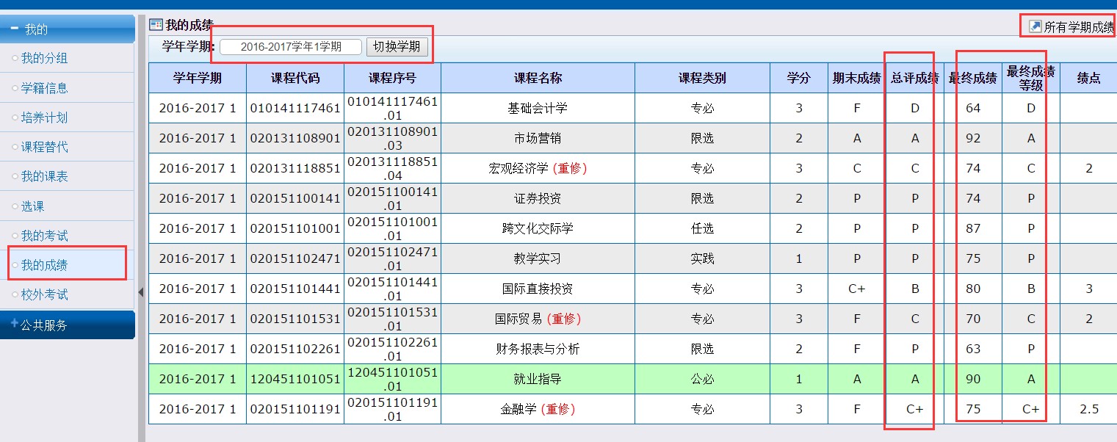The height and width of the screenshot is (442, 1117).
Task: Click course name 跨文化交际学
Action: [538, 229]
